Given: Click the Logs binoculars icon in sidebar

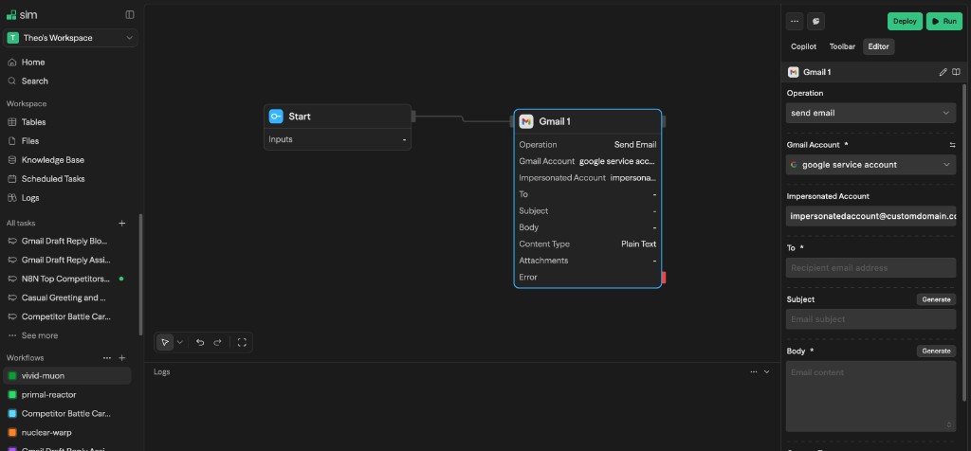Looking at the screenshot, I should pos(11,198).
